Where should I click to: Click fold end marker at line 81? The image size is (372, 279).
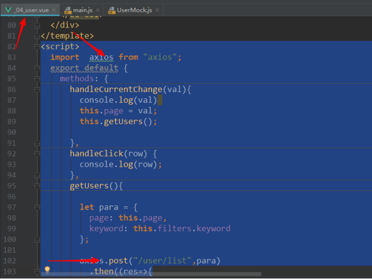[37, 36]
